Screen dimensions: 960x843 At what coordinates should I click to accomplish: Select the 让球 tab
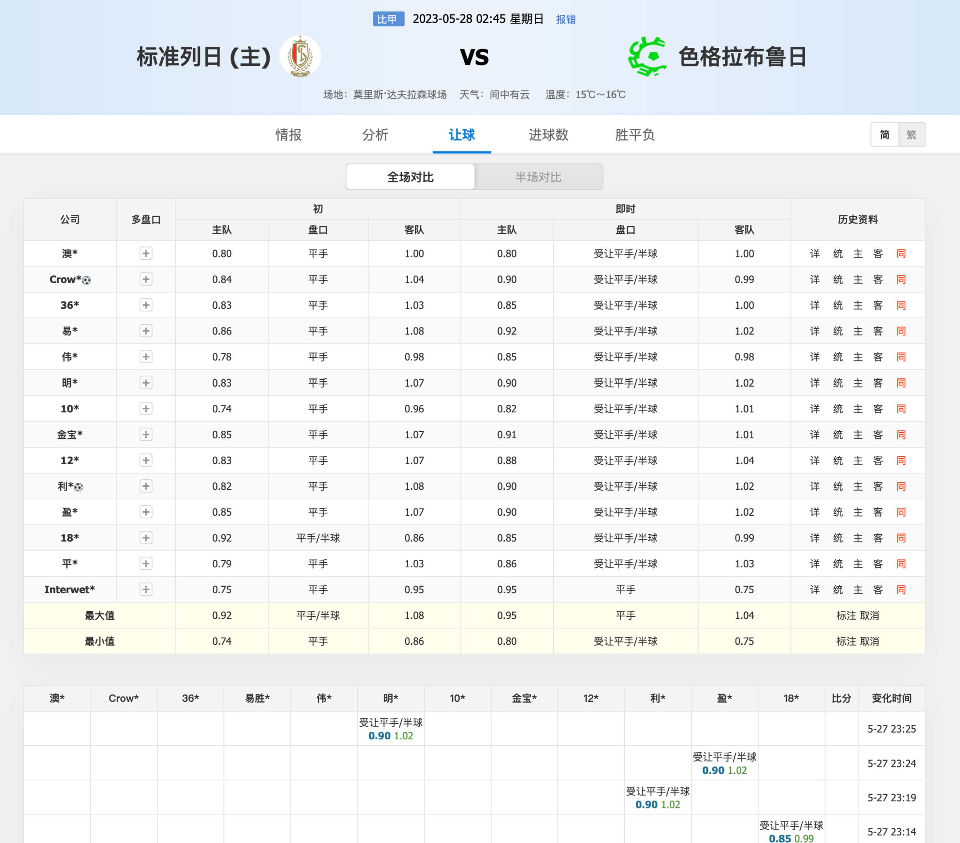point(462,135)
